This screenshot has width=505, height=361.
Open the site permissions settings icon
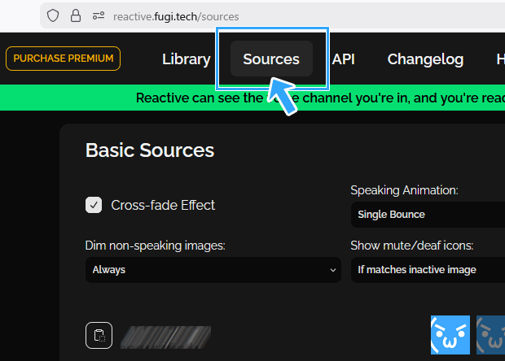click(99, 15)
